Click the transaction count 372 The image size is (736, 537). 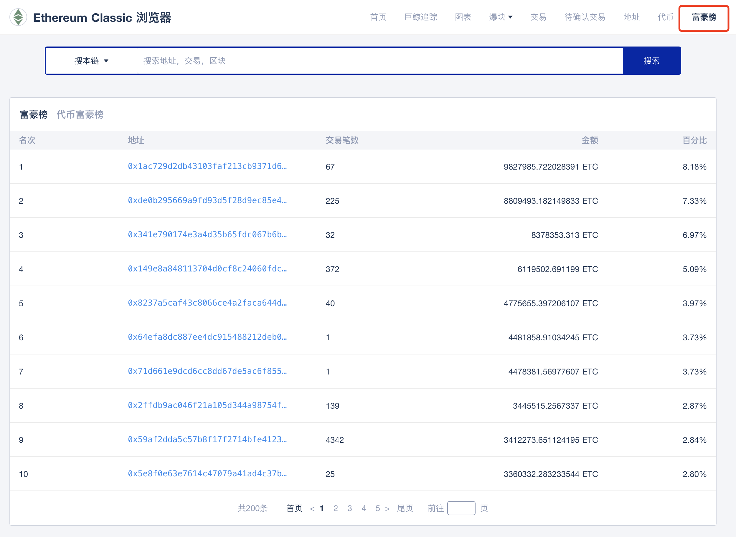332,269
